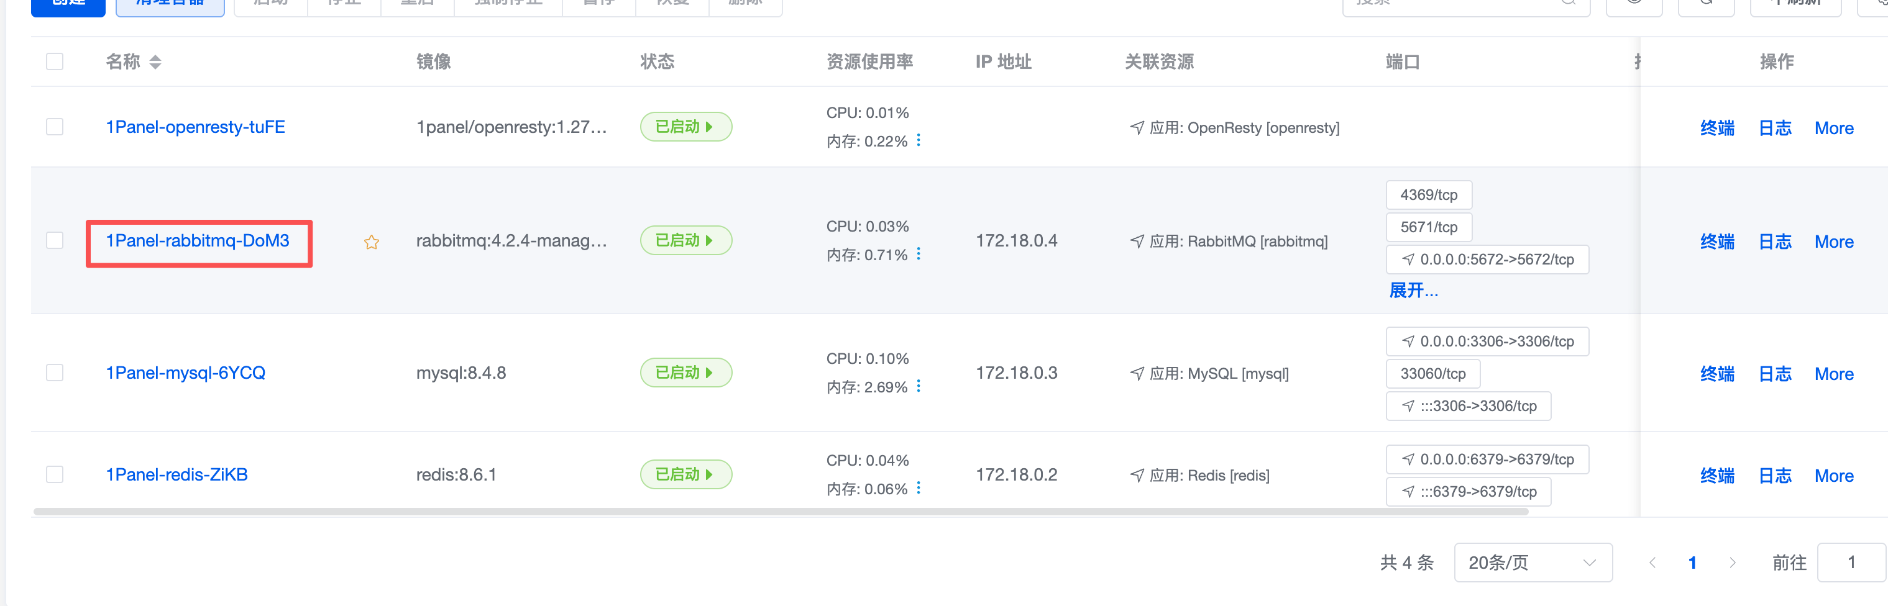The height and width of the screenshot is (606, 1888).
Task: Open the 1Panel-mysql-6YCQ container link
Action: pos(185,373)
